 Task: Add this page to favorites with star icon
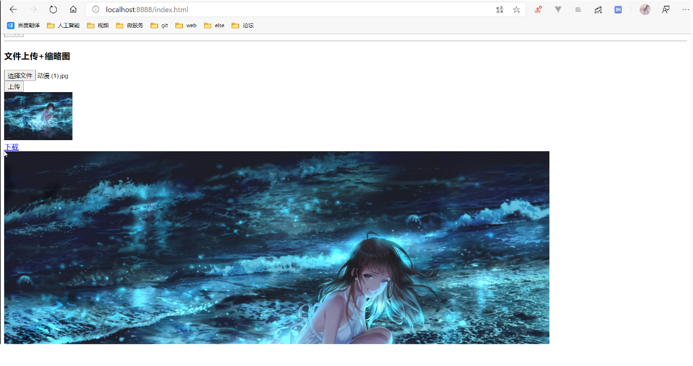coord(516,9)
